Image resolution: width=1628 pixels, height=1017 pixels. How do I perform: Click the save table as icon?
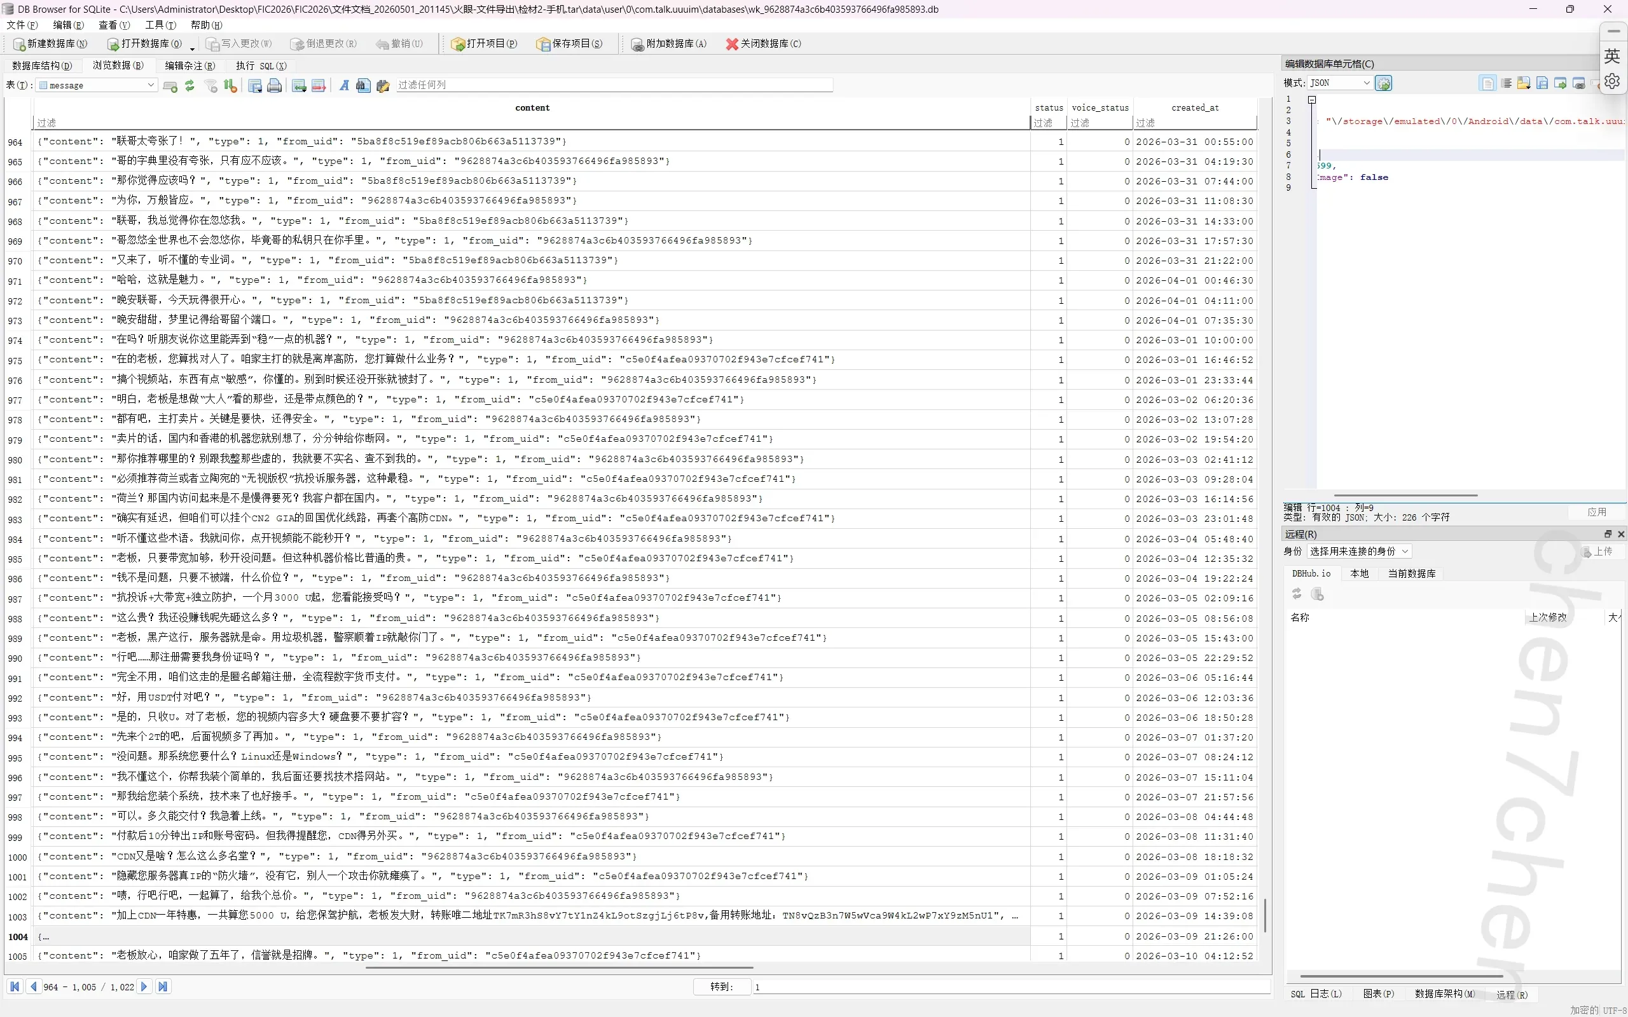[x=255, y=85]
